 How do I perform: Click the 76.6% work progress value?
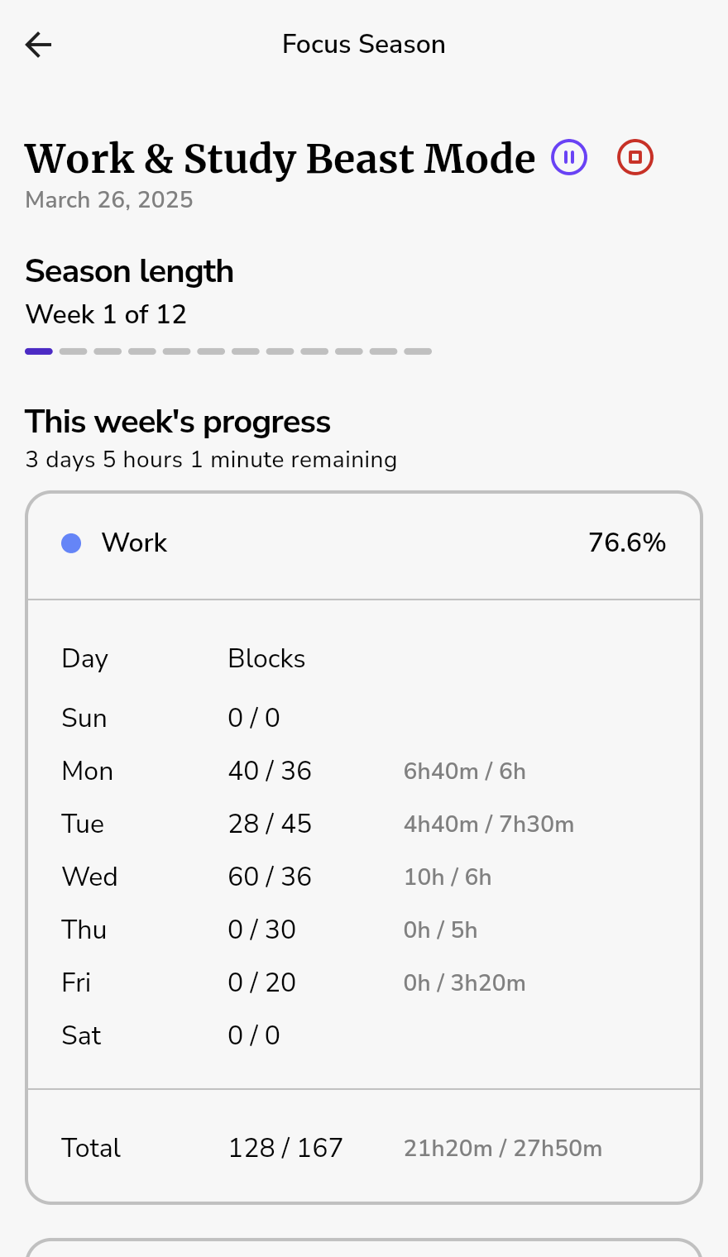pyautogui.click(x=627, y=543)
